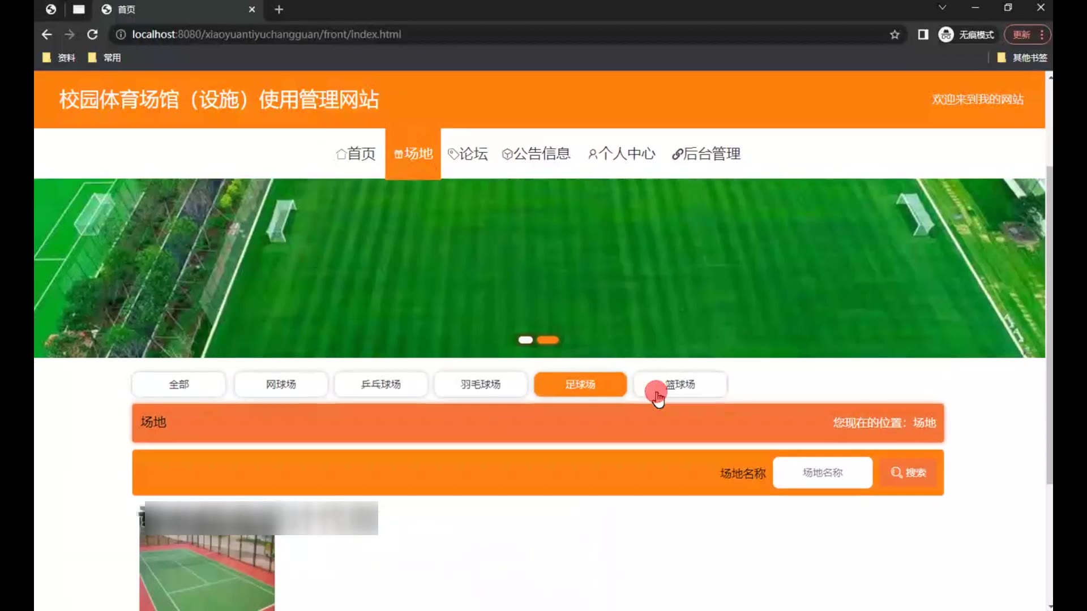1087x611 pixels.
Task: Click the 搜索 search button
Action: pyautogui.click(x=908, y=472)
